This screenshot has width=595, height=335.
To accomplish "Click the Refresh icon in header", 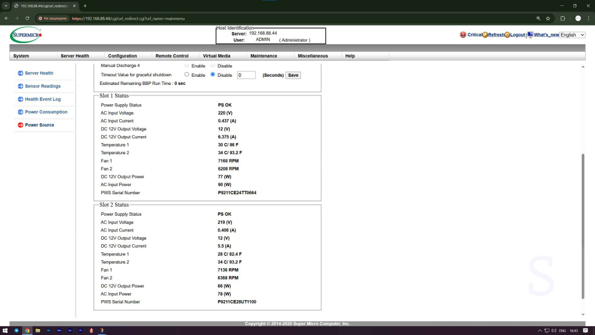I will pos(485,35).
